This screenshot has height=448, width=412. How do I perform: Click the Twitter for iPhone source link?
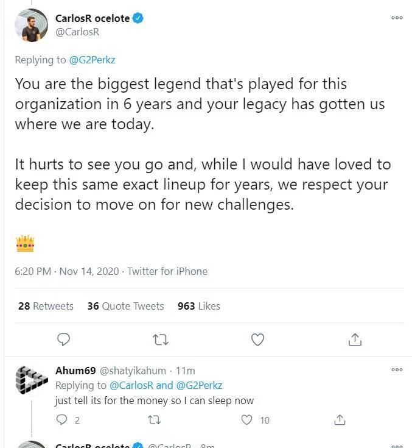[x=167, y=271]
